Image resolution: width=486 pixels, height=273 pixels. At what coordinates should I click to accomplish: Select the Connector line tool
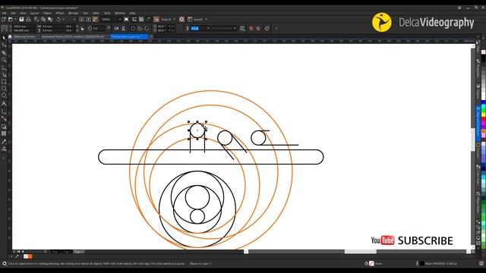[x=4, y=118]
